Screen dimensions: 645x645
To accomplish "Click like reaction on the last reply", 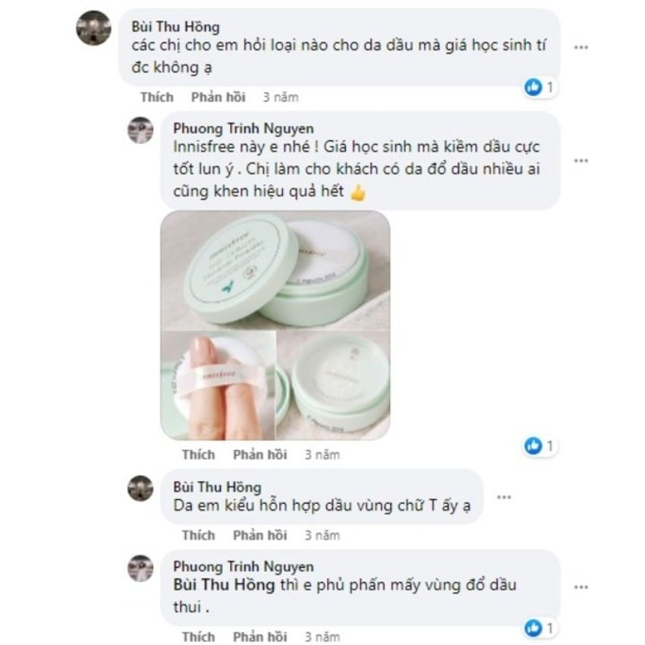I will pos(533,628).
